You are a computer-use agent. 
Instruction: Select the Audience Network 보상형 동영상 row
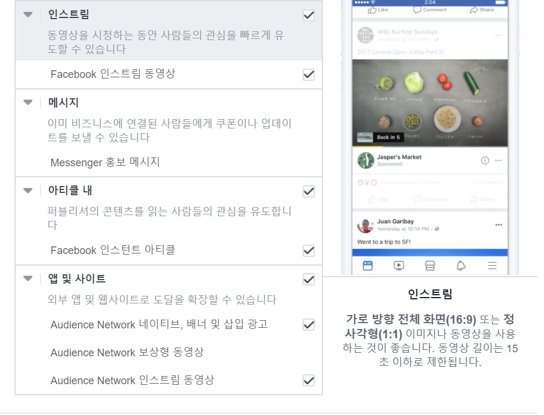[169, 352]
